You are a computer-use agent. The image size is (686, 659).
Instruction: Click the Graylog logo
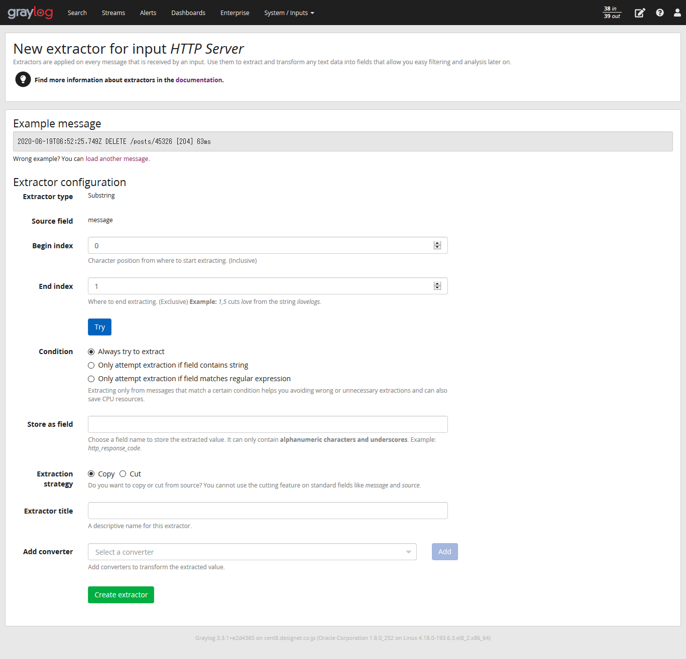click(x=30, y=13)
